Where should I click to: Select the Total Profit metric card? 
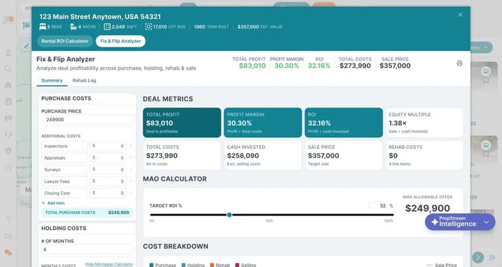point(182,123)
